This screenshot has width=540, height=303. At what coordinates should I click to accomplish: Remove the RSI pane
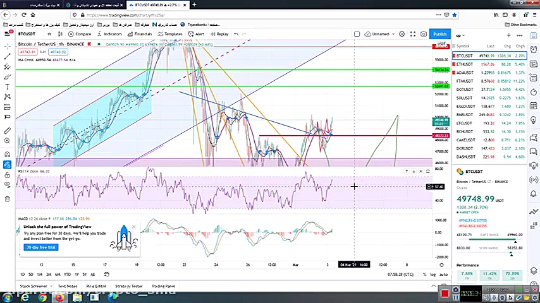pos(420,171)
